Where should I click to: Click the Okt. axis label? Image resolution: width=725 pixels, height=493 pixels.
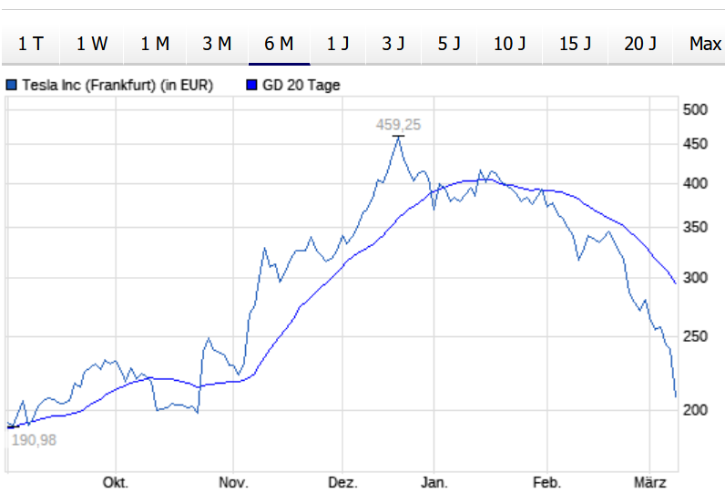click(x=116, y=483)
